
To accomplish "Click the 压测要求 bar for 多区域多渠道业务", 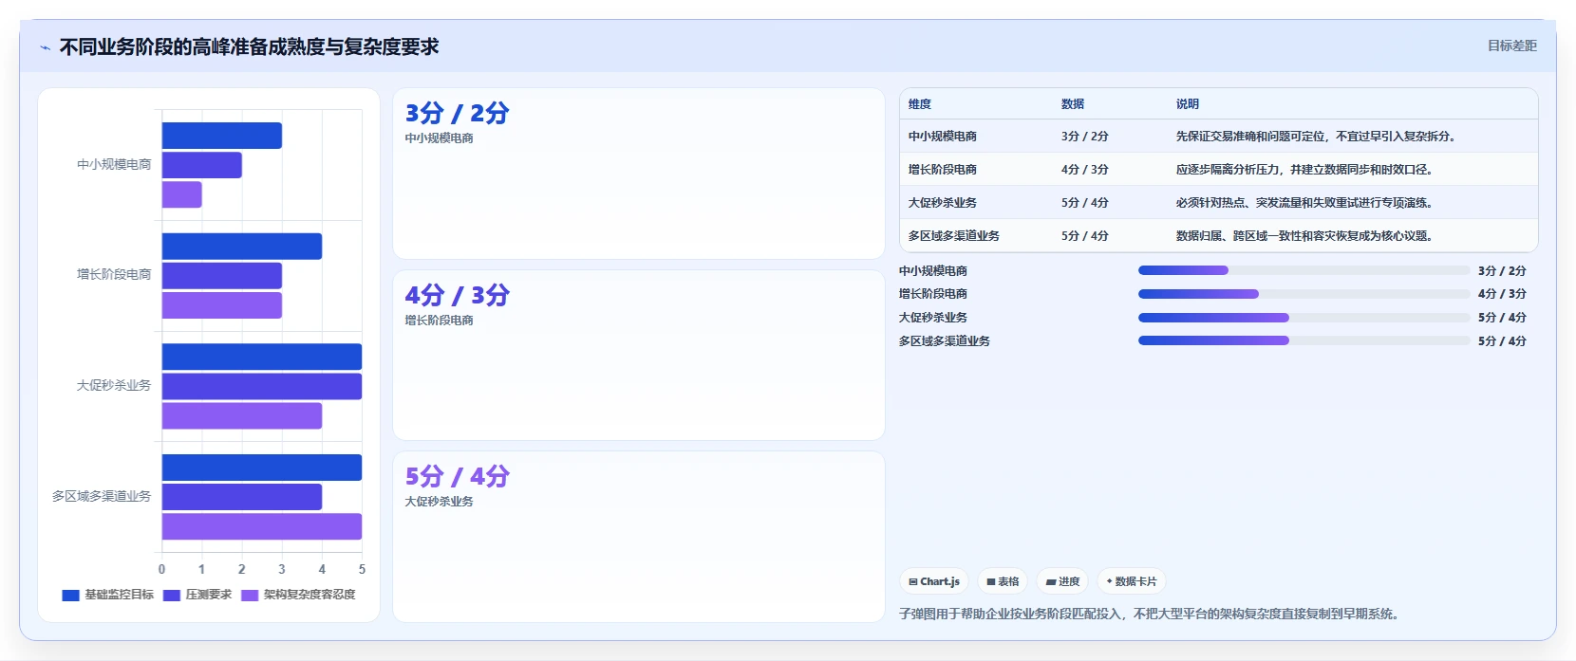I will coord(242,497).
